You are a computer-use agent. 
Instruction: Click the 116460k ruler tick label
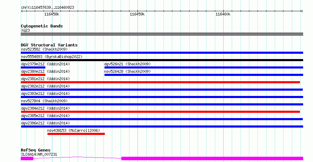pos(223,14)
